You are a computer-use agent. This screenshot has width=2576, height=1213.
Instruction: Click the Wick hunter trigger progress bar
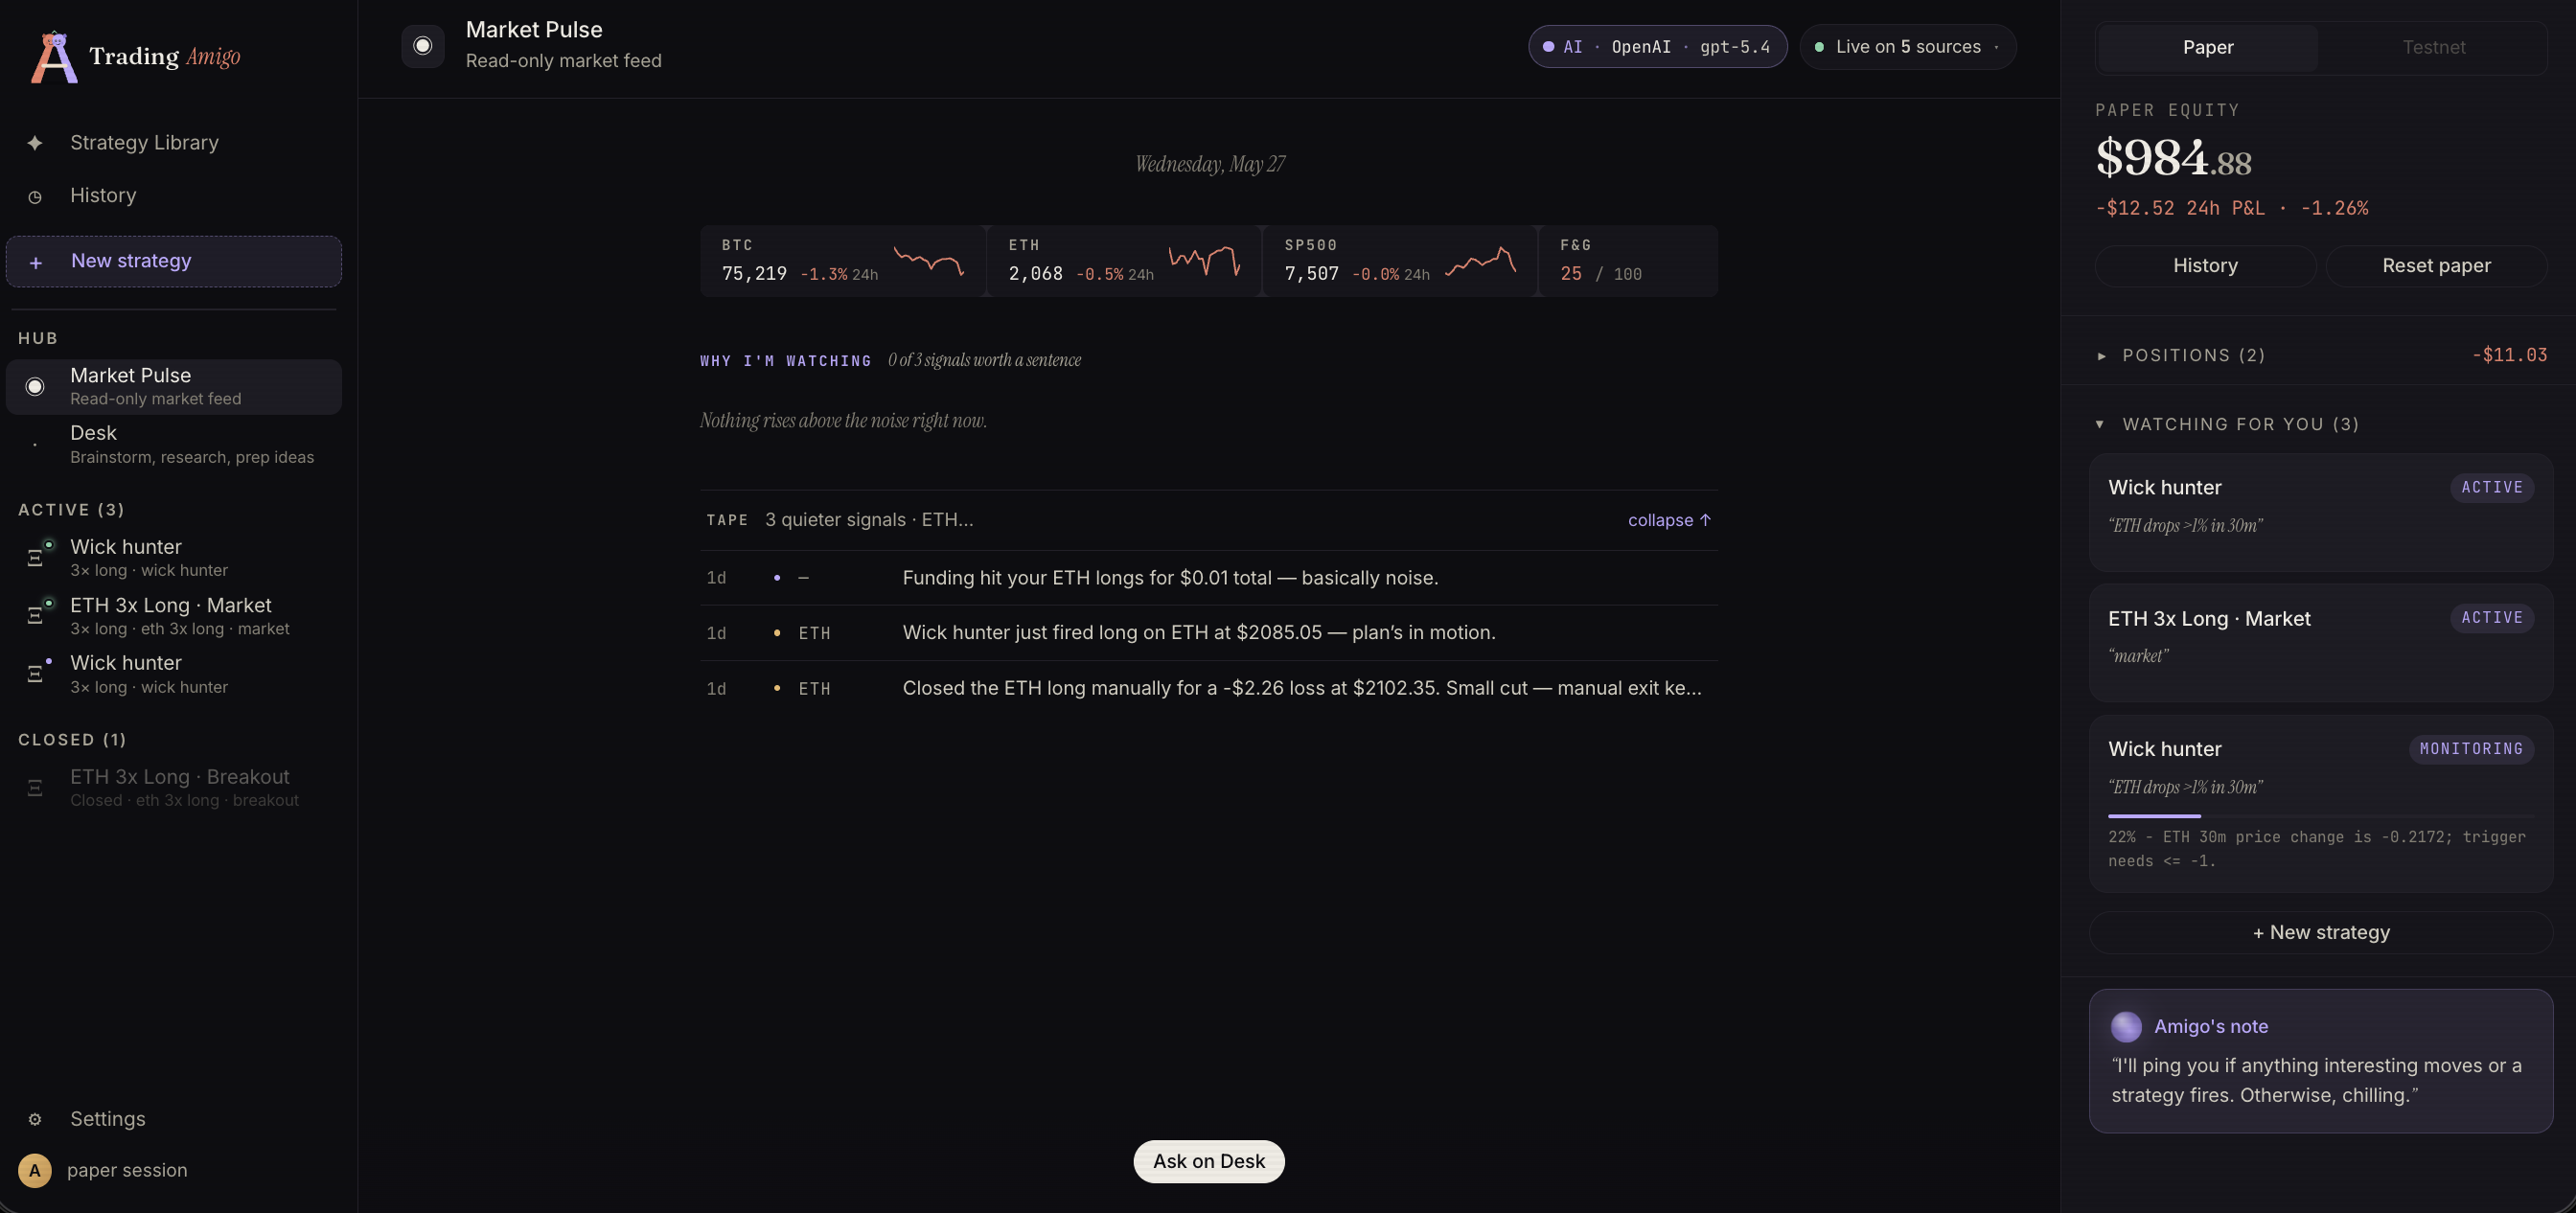(2321, 816)
